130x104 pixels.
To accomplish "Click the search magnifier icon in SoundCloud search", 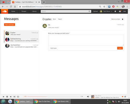I will [x=89, y=11].
